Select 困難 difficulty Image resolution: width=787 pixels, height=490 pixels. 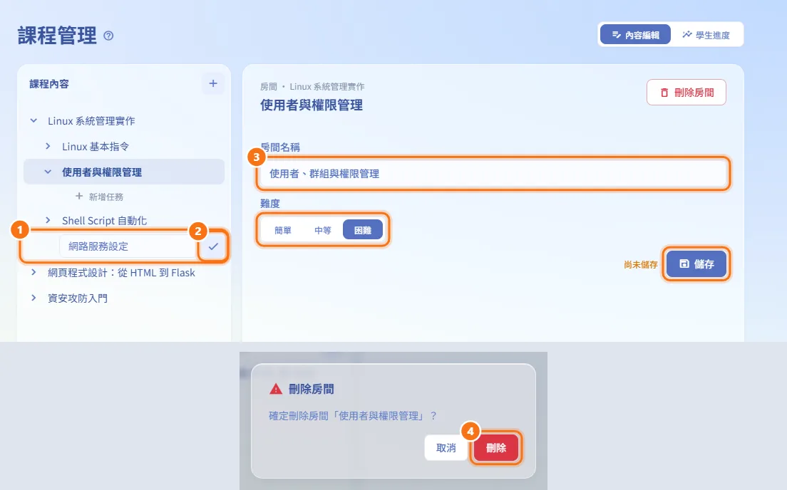pyautogui.click(x=363, y=230)
